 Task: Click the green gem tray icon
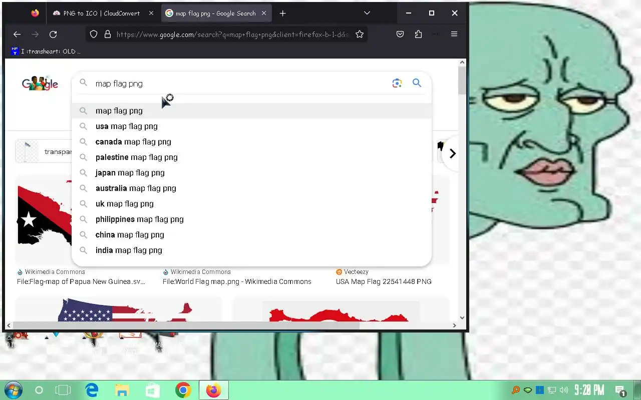coord(528,390)
